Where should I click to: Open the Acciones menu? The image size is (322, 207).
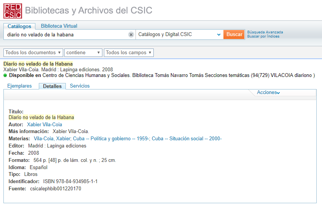coord(268,93)
